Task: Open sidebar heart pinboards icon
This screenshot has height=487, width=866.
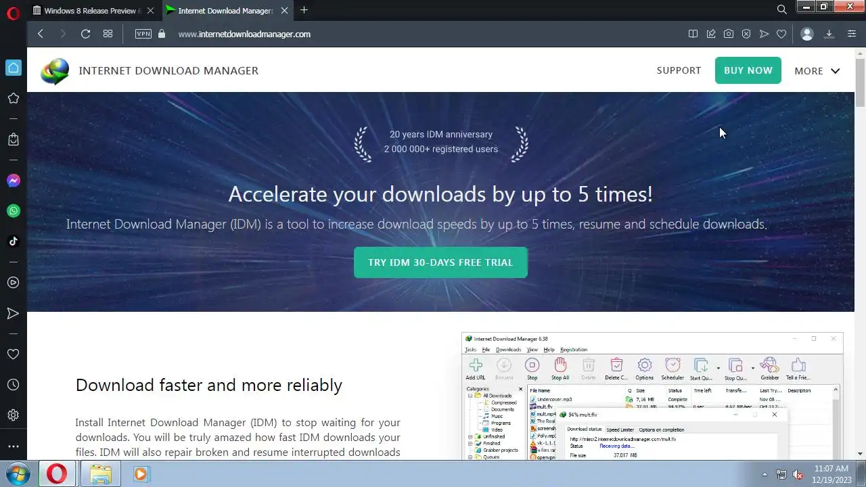Action: pos(13,354)
